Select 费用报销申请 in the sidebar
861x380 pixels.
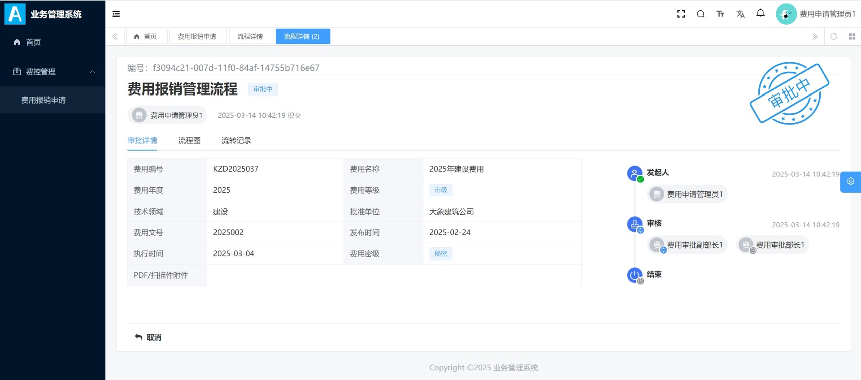point(43,100)
